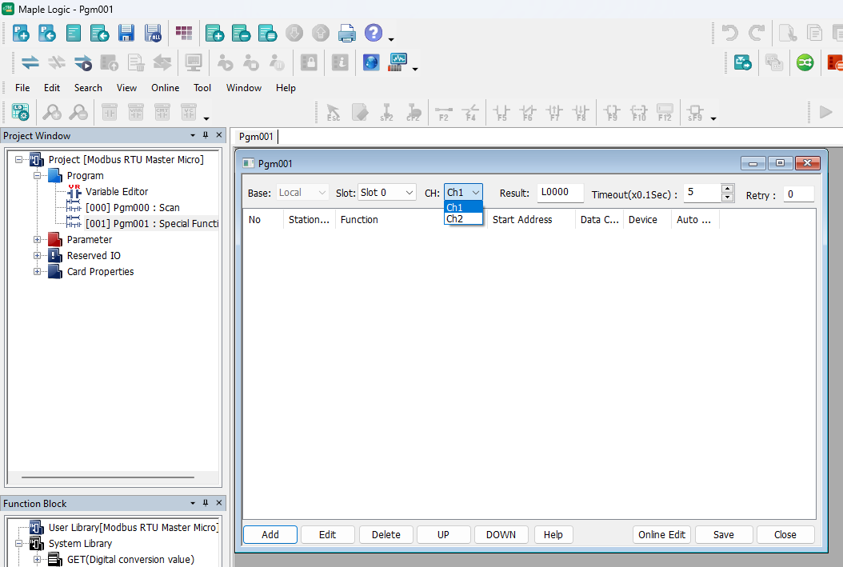Viewport: 843px width, 567px height.
Task: Create a new project
Action: [21, 33]
